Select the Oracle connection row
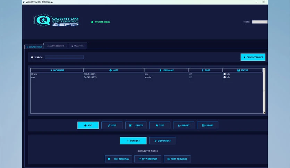This screenshot has width=290, height=168. [x=146, y=74]
